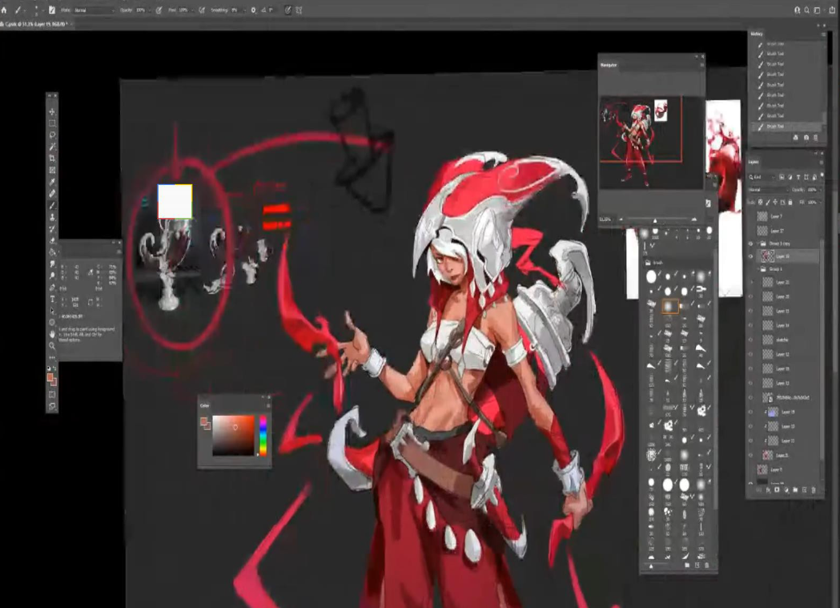Viewport: 840px width, 608px height.
Task: Select the Clone Stamp tool
Action: coord(52,218)
